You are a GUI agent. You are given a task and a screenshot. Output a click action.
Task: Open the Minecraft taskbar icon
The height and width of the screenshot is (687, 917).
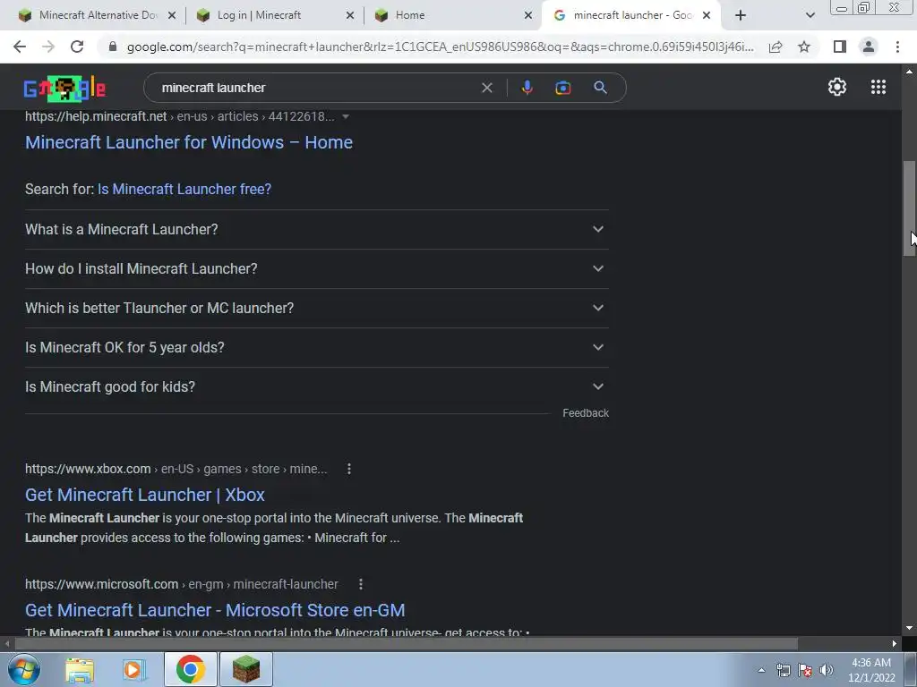point(246,669)
